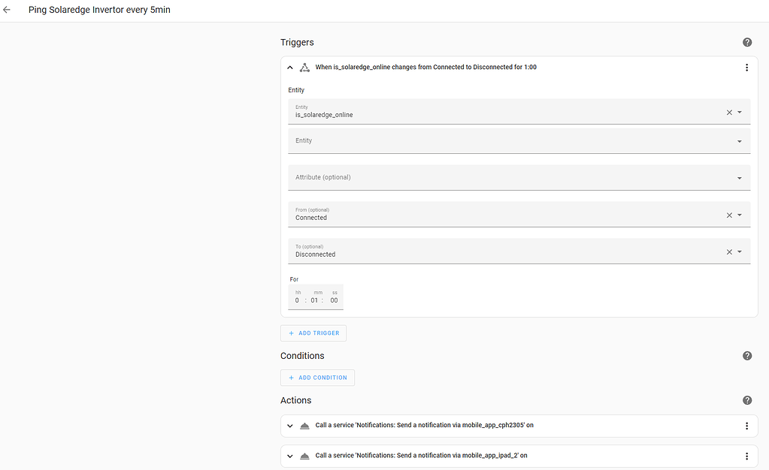Clear the Disconnected value in To field
The width and height of the screenshot is (769, 470).
coord(728,252)
